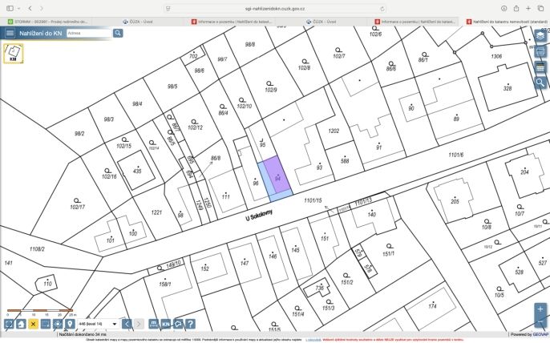Zoom in with the plus button
550x343 pixels.
point(540,309)
